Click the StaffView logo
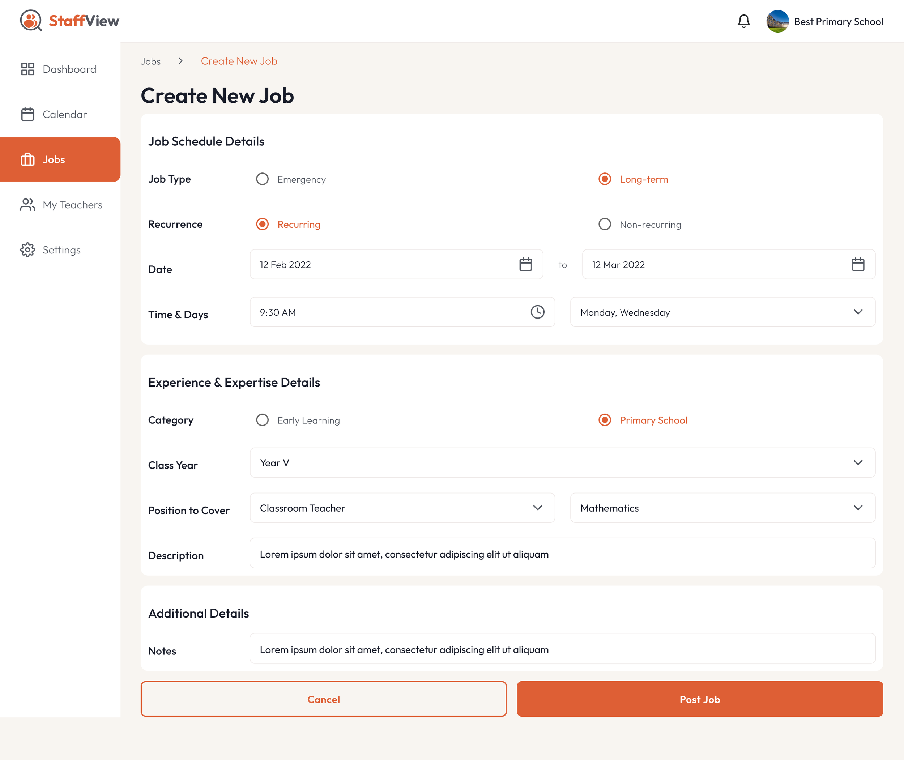The image size is (904, 760). tap(69, 20)
